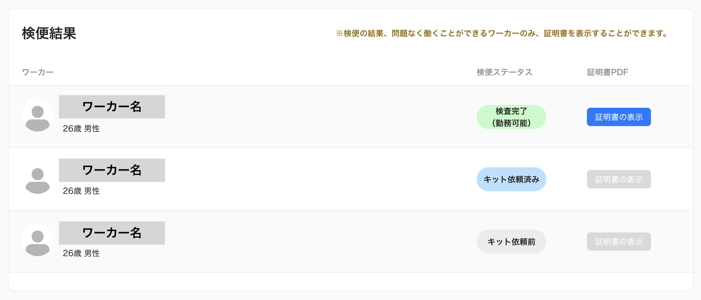The image size is (701, 300).
Task: Click 26歳 男性 text in third row
Action: pos(81,253)
